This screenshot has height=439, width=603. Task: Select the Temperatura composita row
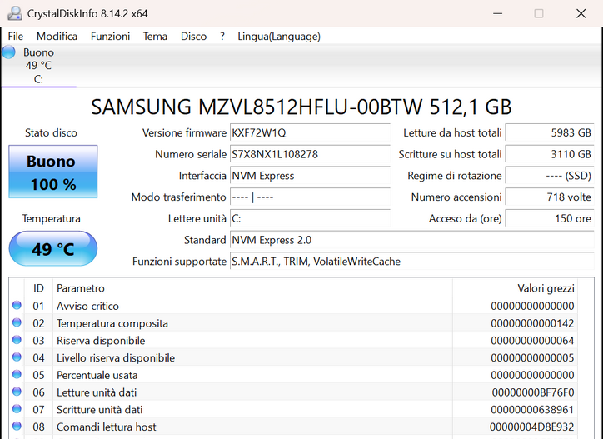coord(293,323)
